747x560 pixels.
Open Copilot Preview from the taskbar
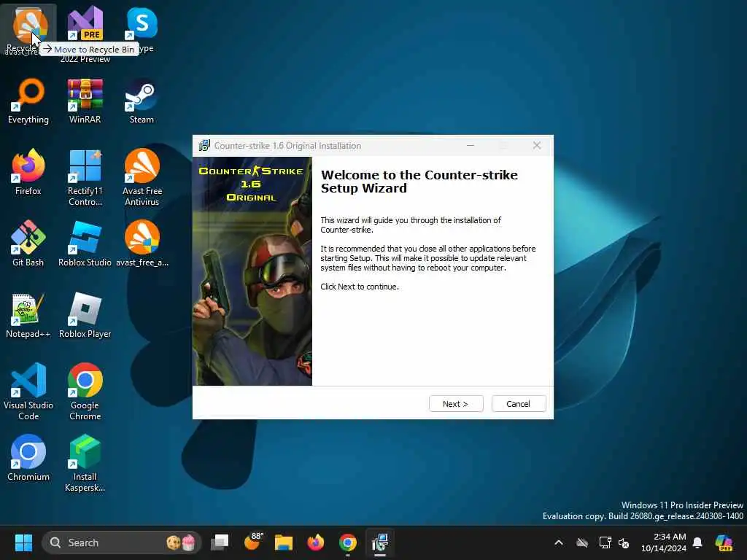(x=724, y=542)
